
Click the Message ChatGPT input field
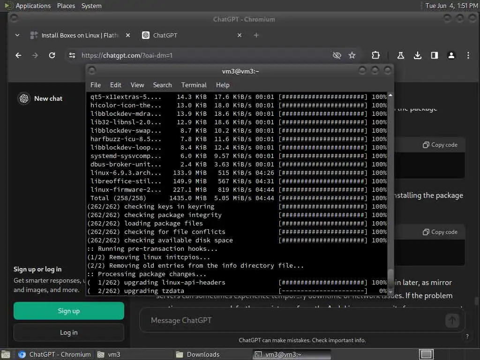click(294, 321)
